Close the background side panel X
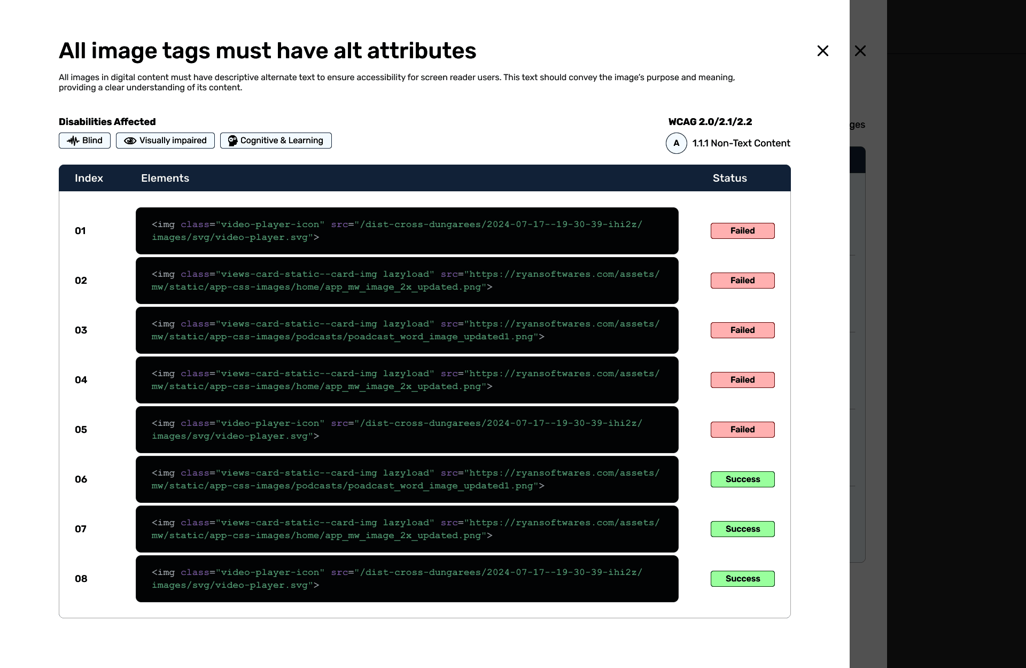This screenshot has height=668, width=1026. tap(860, 51)
